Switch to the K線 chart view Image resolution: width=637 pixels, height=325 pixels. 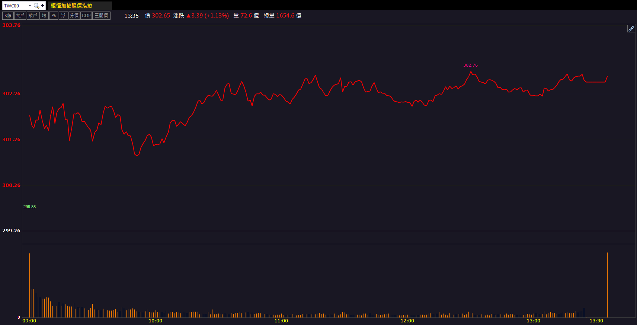8,16
